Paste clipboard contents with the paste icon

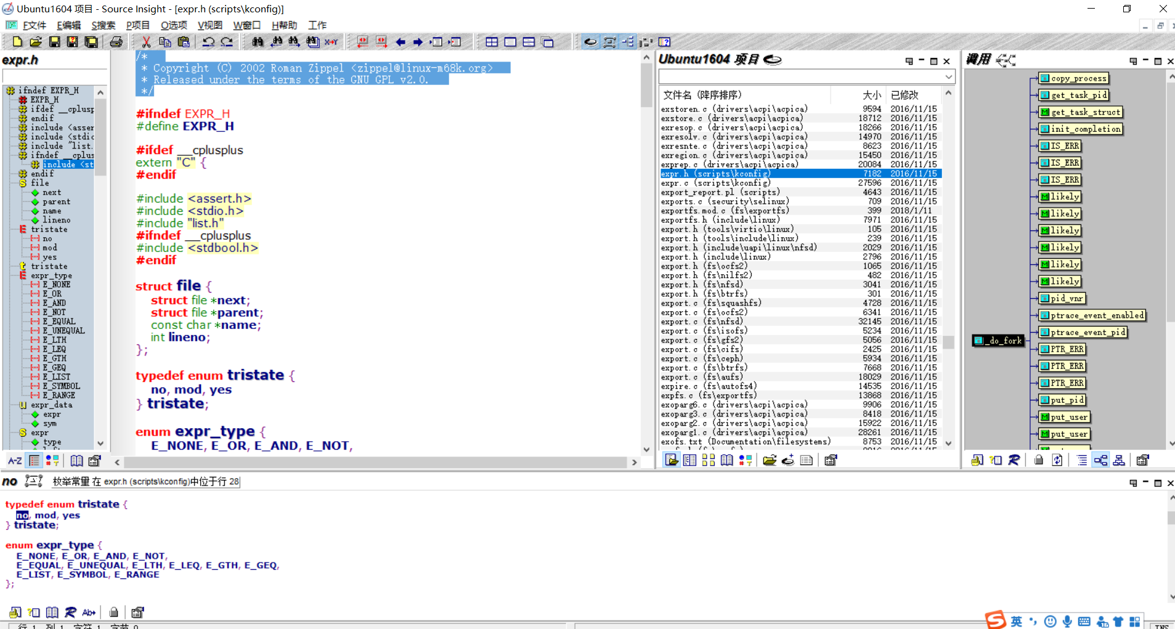pyautogui.click(x=183, y=42)
